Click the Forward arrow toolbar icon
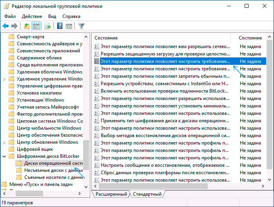 [x=15, y=26]
